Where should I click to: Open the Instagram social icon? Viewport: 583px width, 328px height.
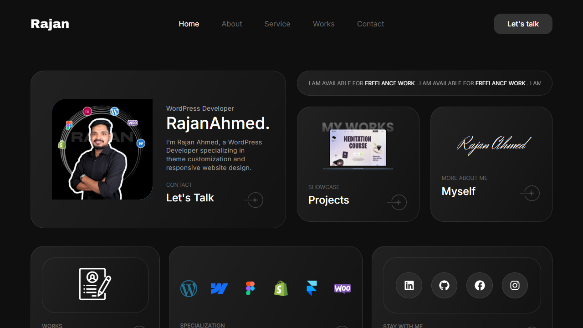click(x=515, y=286)
